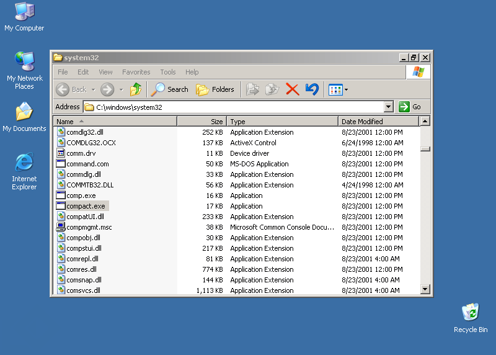This screenshot has height=355, width=496.
Task: Sort by the Type column header
Action: (x=283, y=121)
